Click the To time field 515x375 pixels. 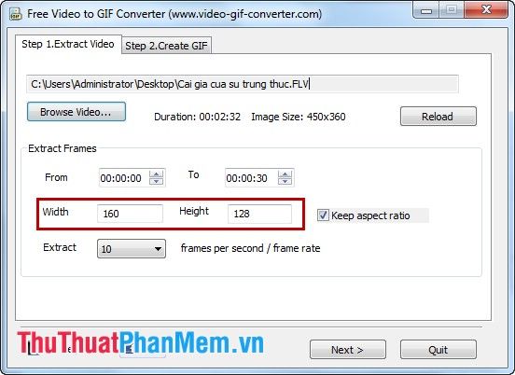pyautogui.click(x=251, y=177)
